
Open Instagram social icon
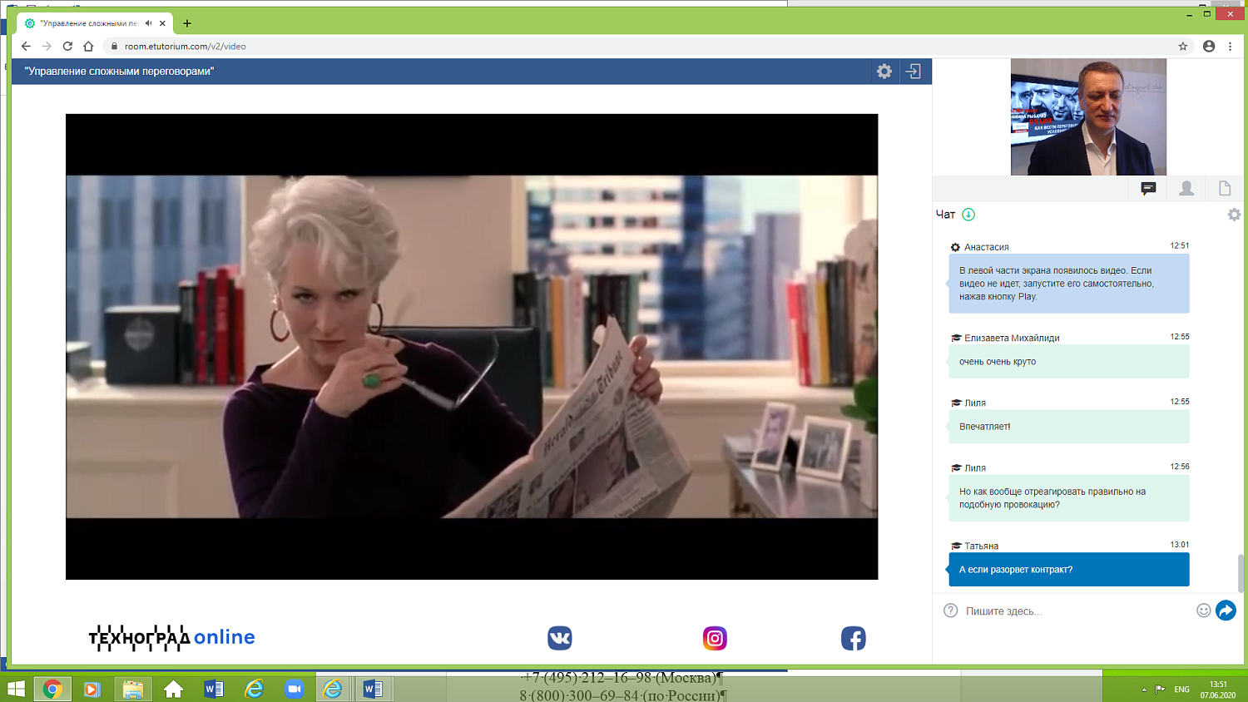point(715,638)
